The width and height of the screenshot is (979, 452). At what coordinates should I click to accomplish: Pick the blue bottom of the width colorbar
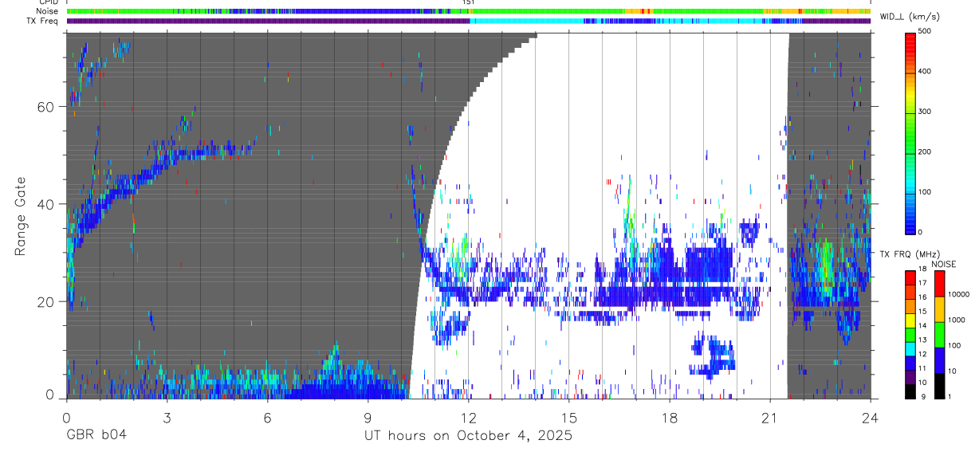point(910,223)
